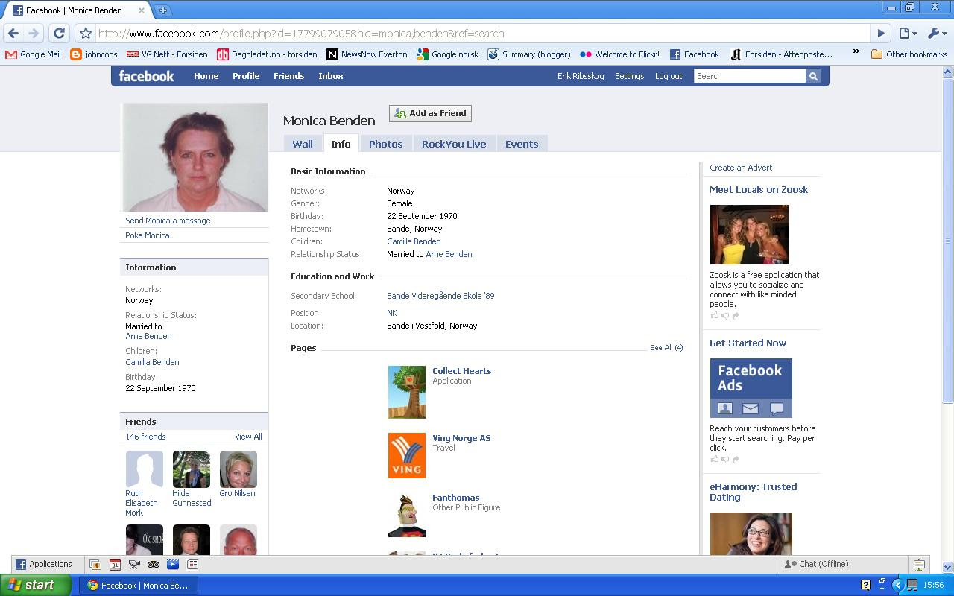Open Arne Benden in Relationship Status row
The image size is (954, 596).
[x=449, y=254]
